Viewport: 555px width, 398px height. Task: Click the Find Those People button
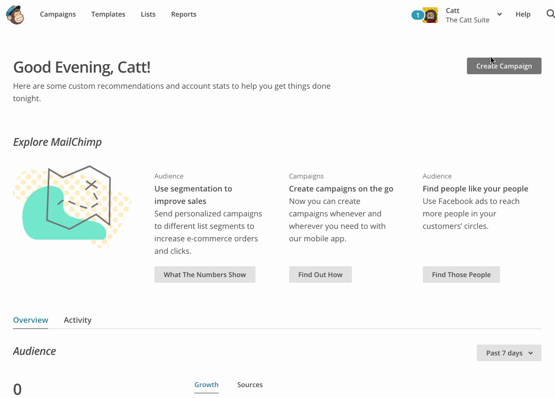461,275
